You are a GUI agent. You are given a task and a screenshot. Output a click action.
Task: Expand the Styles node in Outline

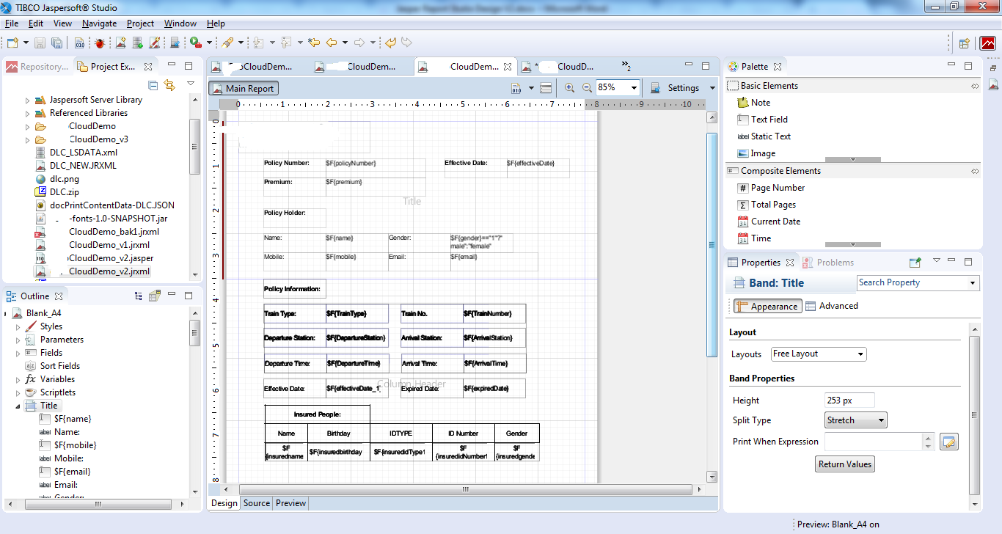(18, 326)
